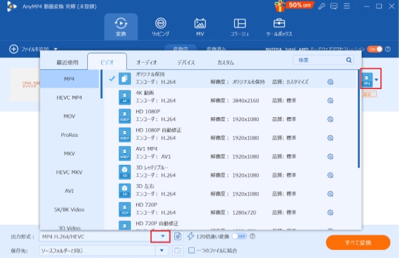The image size is (399, 258).
Task: Click the add file plus icon
Action: pyautogui.click(x=14, y=49)
